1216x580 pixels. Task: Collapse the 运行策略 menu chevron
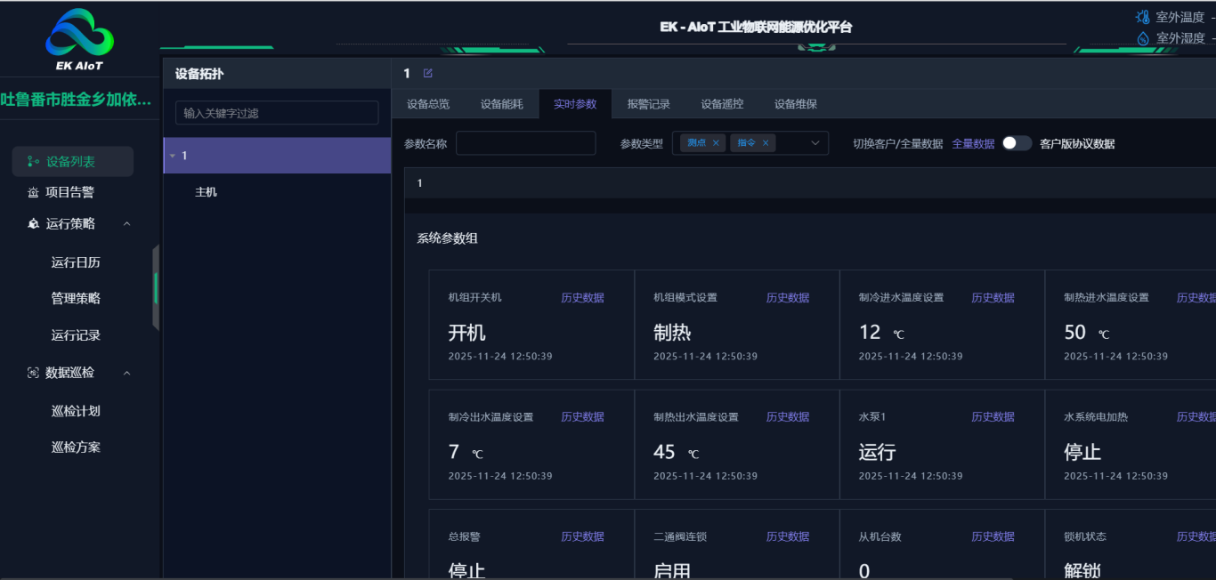click(126, 224)
